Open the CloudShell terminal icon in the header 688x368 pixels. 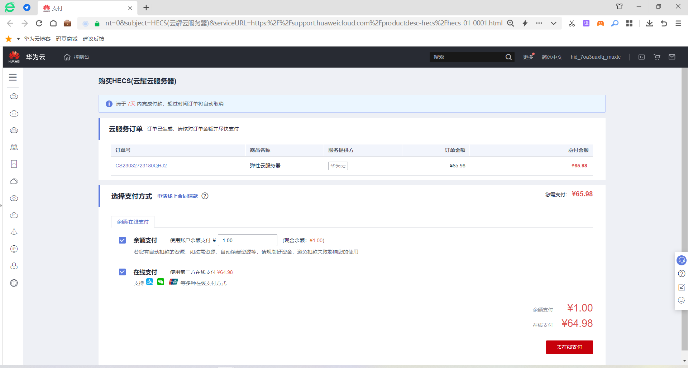642,57
